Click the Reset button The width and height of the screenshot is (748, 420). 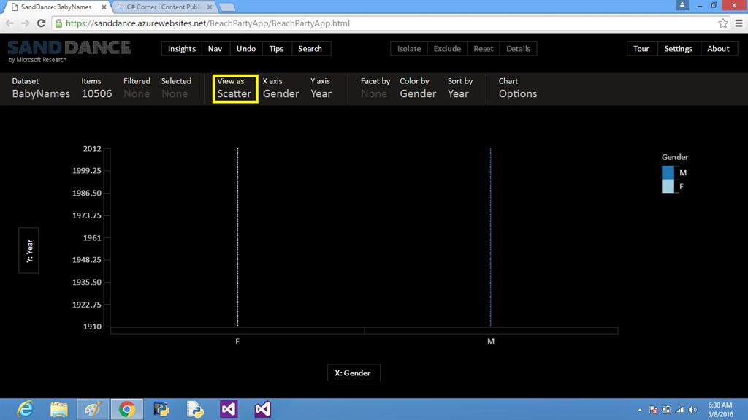[x=484, y=49]
